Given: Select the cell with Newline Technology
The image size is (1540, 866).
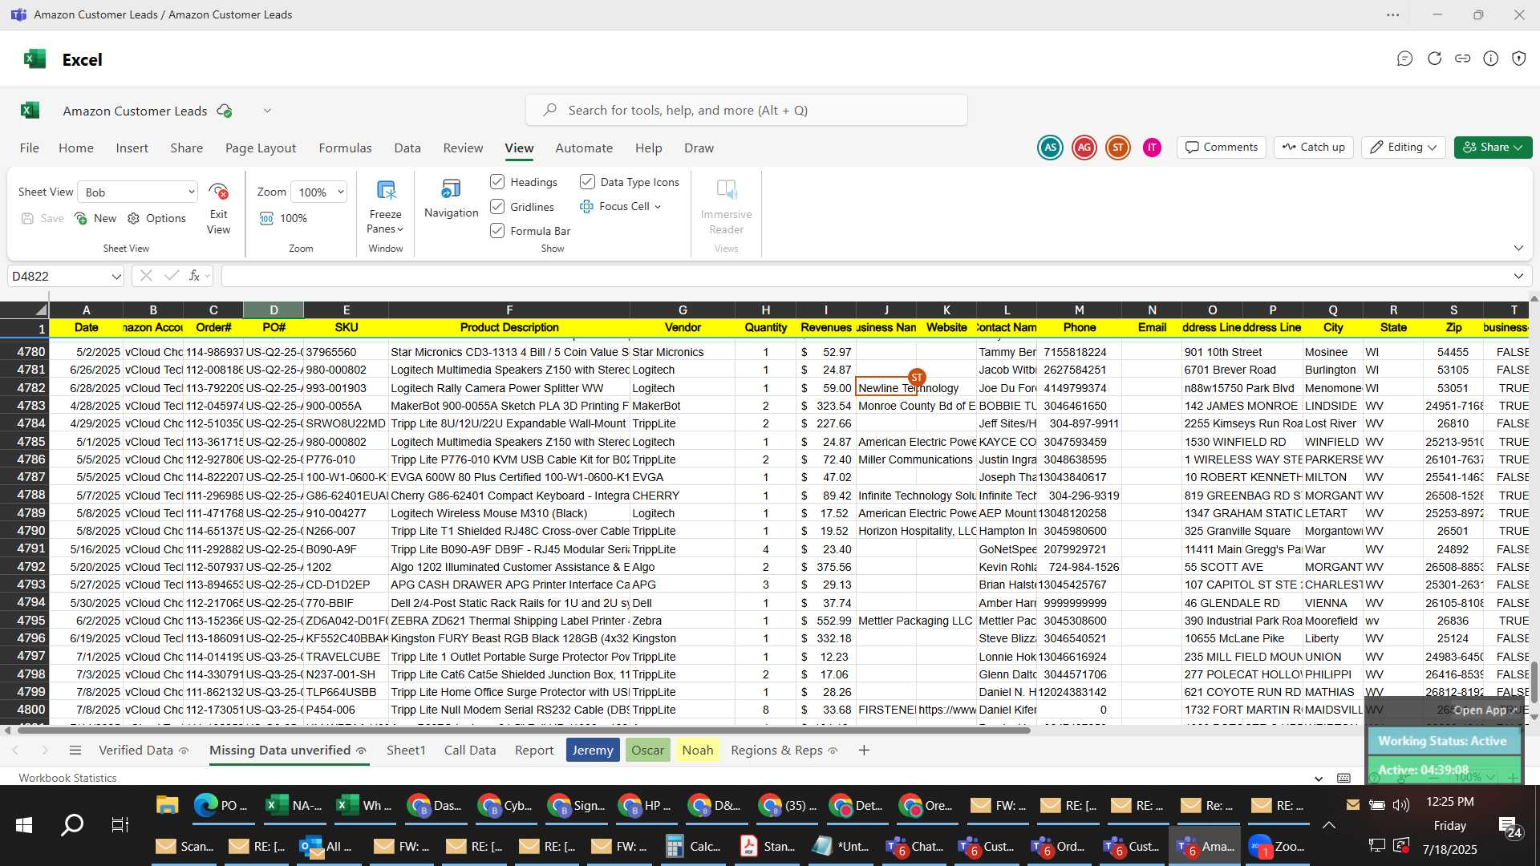Looking at the screenshot, I should [886, 388].
